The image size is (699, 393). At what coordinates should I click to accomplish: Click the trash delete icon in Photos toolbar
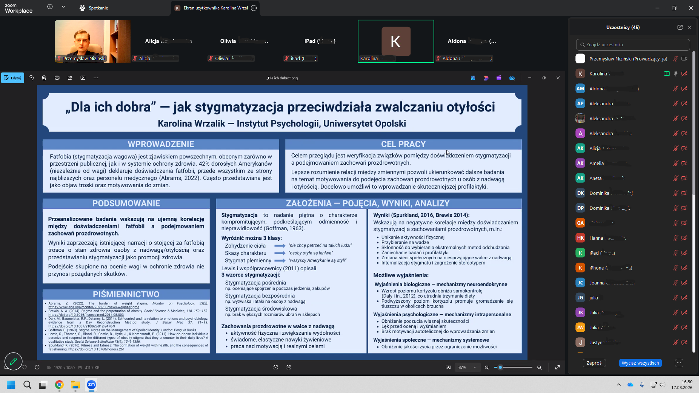pyautogui.click(x=44, y=78)
